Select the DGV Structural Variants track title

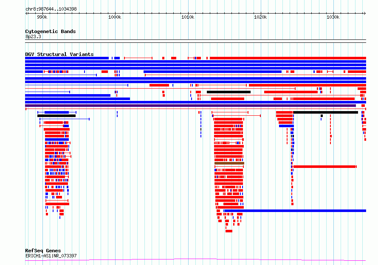coord(59,54)
